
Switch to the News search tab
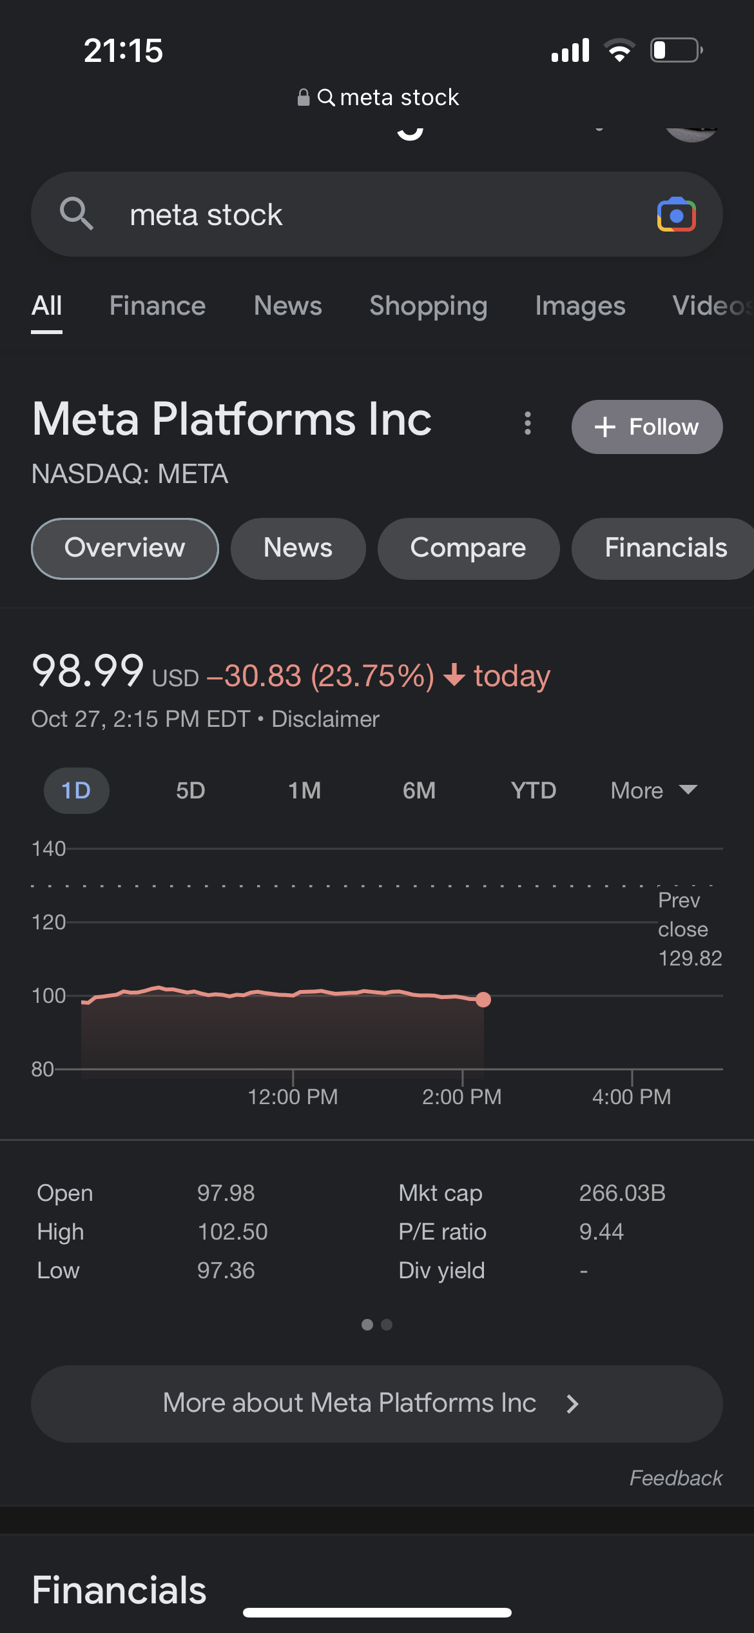point(287,306)
